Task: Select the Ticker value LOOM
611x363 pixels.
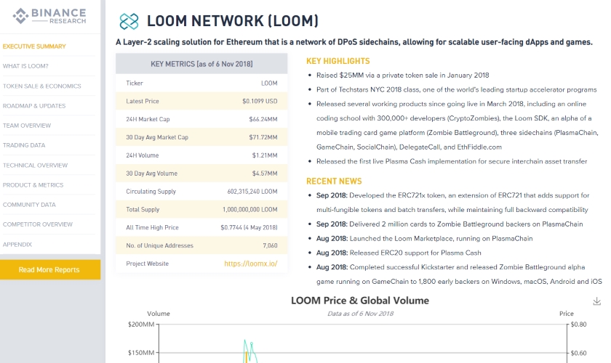Action: click(269, 83)
